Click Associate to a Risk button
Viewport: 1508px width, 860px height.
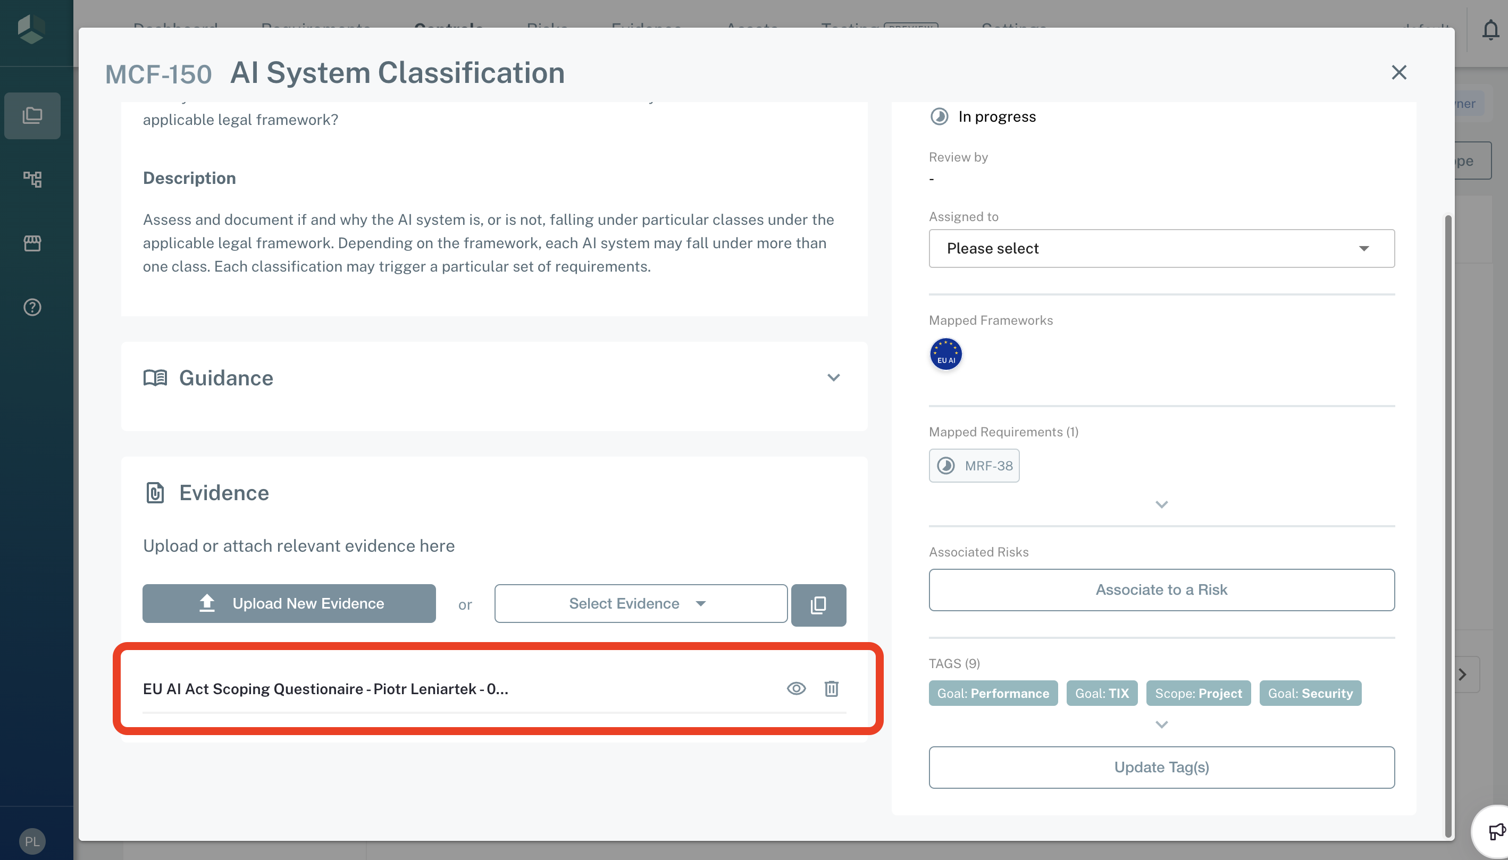1161,589
